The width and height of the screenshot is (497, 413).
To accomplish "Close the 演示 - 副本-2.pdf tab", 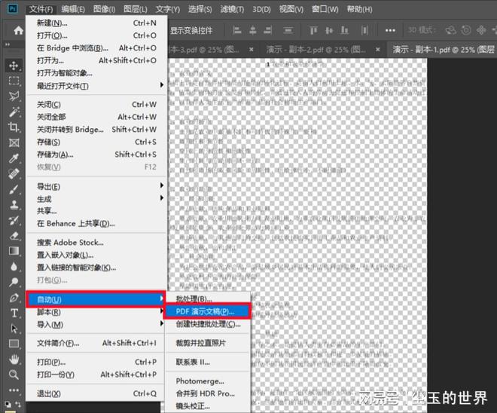I will click(x=378, y=50).
